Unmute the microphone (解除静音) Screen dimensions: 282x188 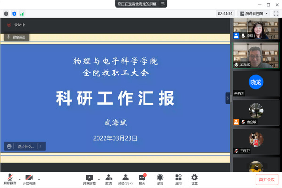coord(10,180)
